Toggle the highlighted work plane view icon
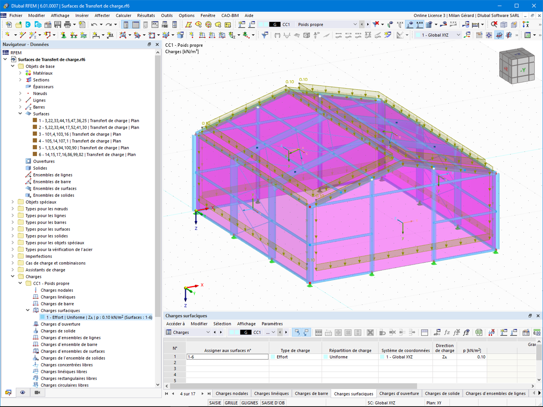Image resolution: width=543 pixels, height=407 pixels. [499, 35]
